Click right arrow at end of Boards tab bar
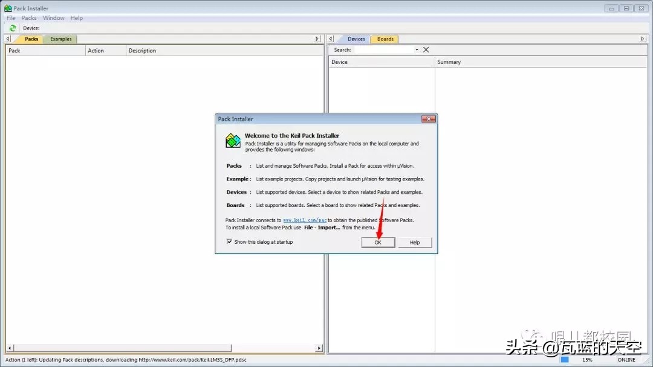 (x=643, y=39)
